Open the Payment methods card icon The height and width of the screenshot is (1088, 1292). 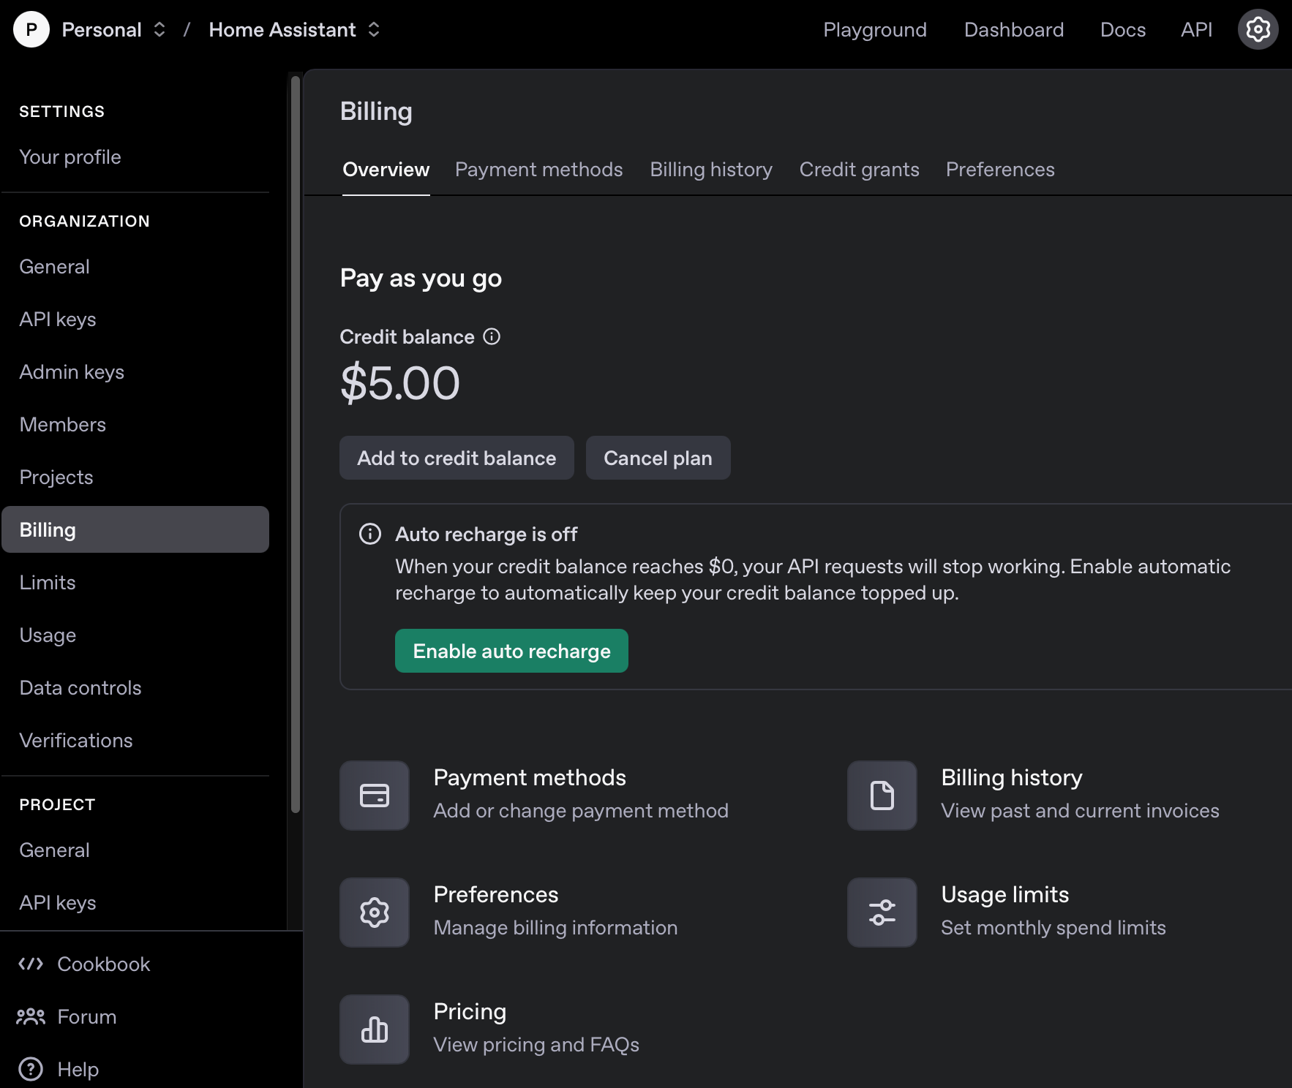pyautogui.click(x=374, y=796)
